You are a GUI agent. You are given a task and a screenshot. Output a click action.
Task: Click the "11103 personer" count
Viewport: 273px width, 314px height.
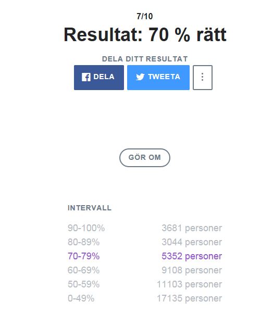189,284
